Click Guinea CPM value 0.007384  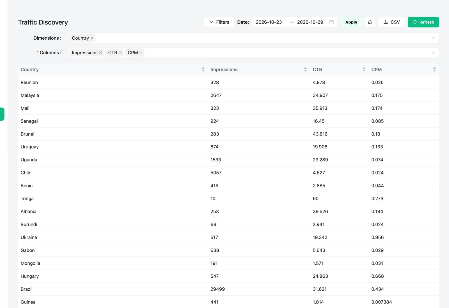[x=382, y=302]
